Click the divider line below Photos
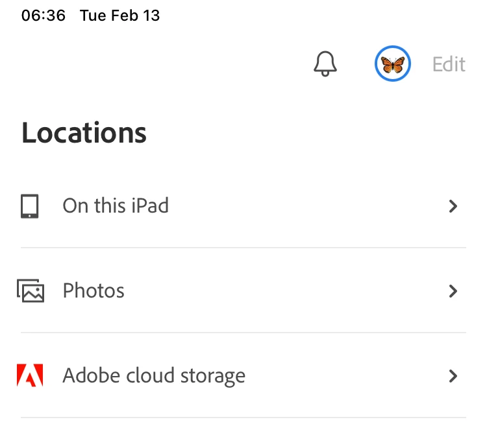 coord(243,333)
